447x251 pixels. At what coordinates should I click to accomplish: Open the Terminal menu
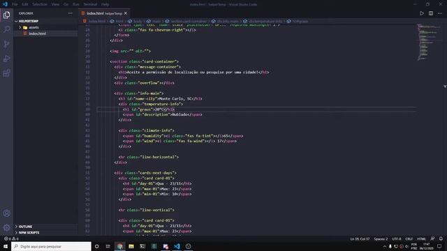point(90,4)
